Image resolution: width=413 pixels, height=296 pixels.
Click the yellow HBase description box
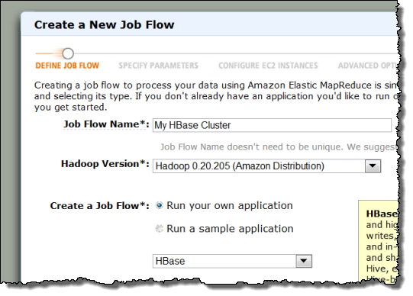(x=378, y=241)
